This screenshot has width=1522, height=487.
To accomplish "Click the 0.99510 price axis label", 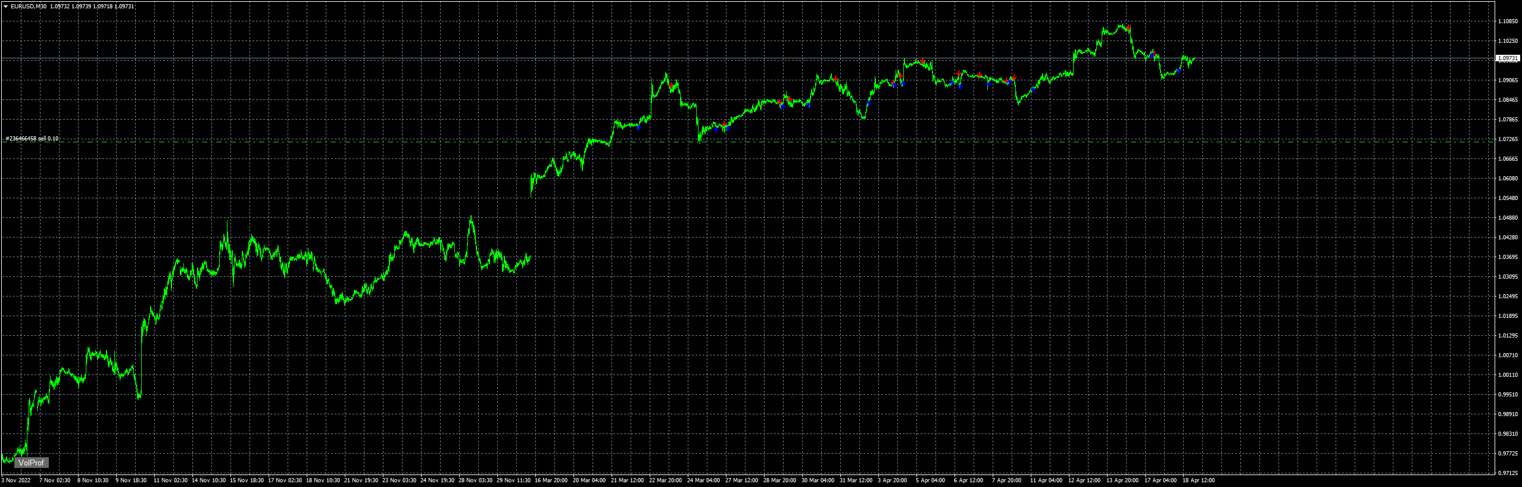I will click(x=1507, y=395).
